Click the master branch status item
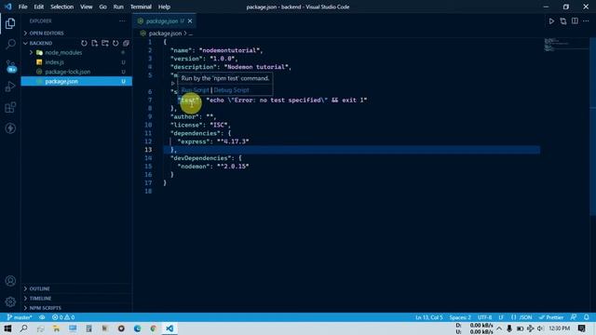The width and height of the screenshot is (596, 335). click(20, 317)
